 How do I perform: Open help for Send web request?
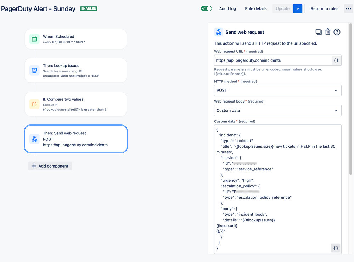click(x=337, y=32)
